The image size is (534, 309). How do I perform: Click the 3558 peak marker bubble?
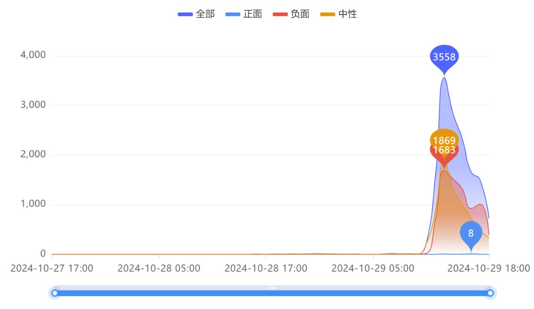[x=444, y=57]
